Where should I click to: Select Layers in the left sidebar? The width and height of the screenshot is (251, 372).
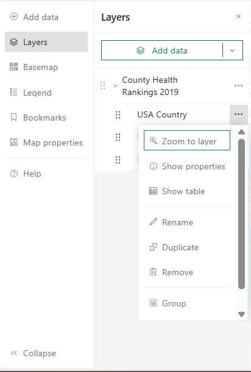pyautogui.click(x=46, y=42)
